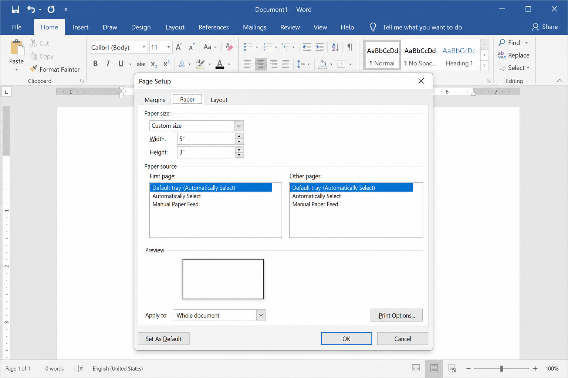Viewport: 568px width, 378px height.
Task: Increase the paper Height with up arrow
Action: 239,150
